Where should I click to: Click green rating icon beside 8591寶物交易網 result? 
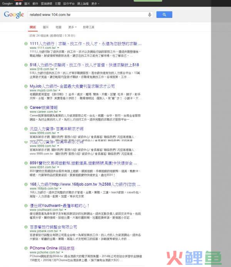[x=26, y=163]
